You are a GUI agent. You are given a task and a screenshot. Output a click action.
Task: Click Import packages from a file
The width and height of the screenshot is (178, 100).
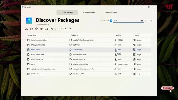61,29
